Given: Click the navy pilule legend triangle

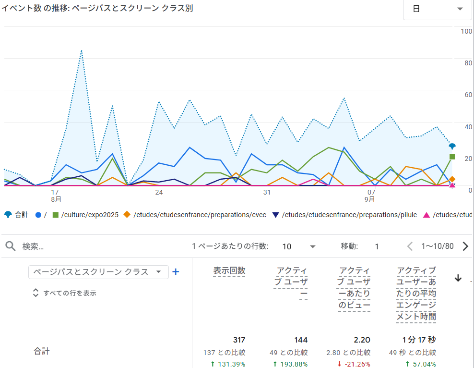Looking at the screenshot, I should pyautogui.click(x=275, y=215).
